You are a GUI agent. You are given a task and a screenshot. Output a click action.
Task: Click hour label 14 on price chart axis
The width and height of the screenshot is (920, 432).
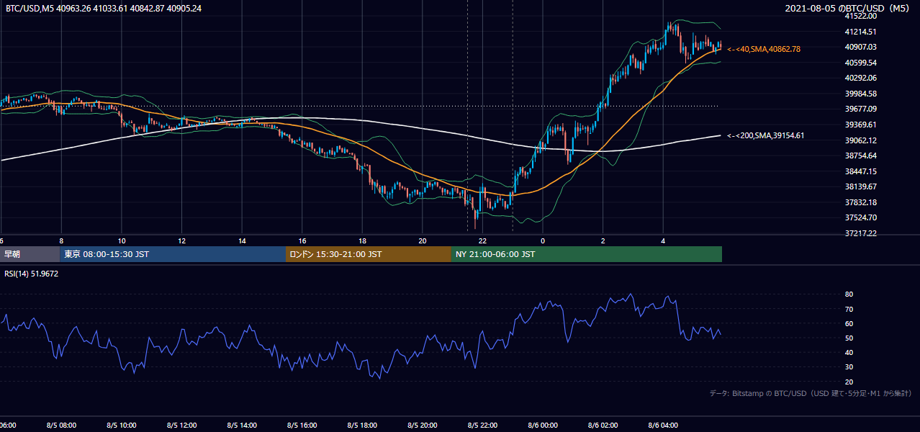(x=242, y=241)
